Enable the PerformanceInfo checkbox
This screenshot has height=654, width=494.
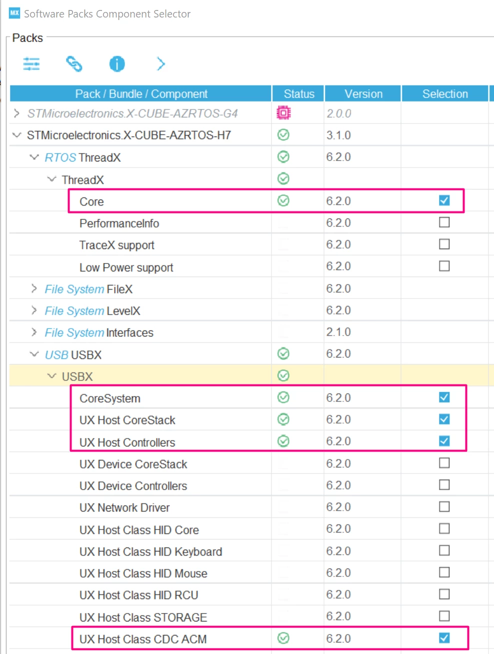(x=444, y=222)
